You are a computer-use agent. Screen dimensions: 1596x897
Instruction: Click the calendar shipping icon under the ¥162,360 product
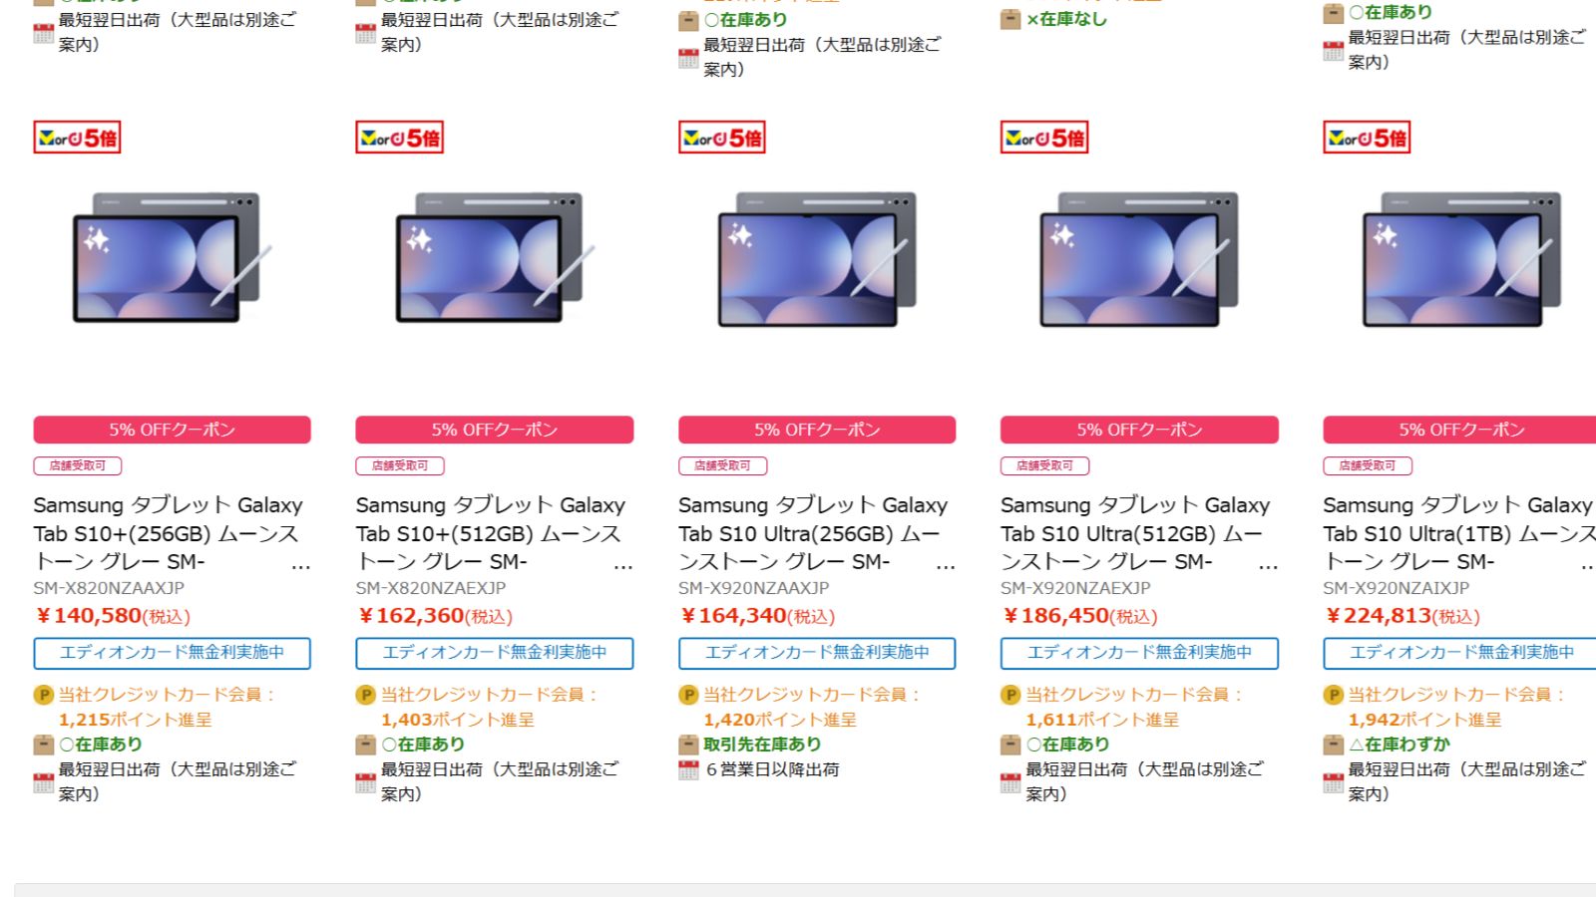coord(365,782)
